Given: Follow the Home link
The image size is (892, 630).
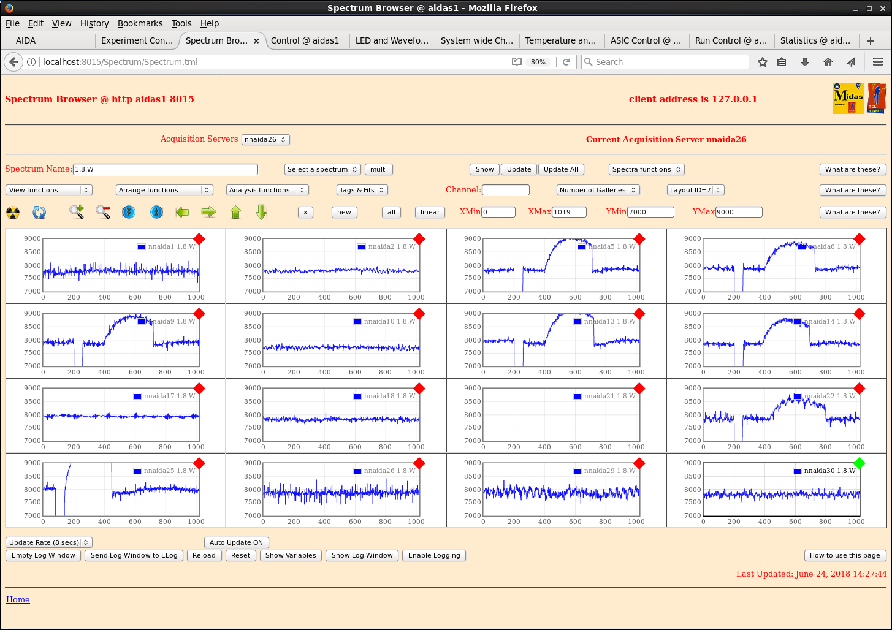Looking at the screenshot, I should point(18,600).
